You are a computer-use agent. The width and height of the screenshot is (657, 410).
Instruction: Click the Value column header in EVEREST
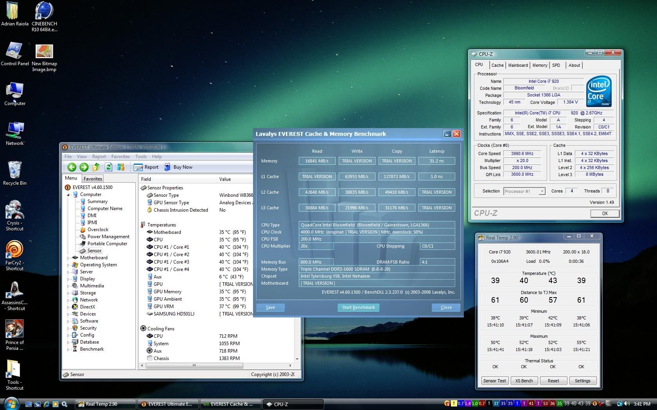pyautogui.click(x=235, y=179)
